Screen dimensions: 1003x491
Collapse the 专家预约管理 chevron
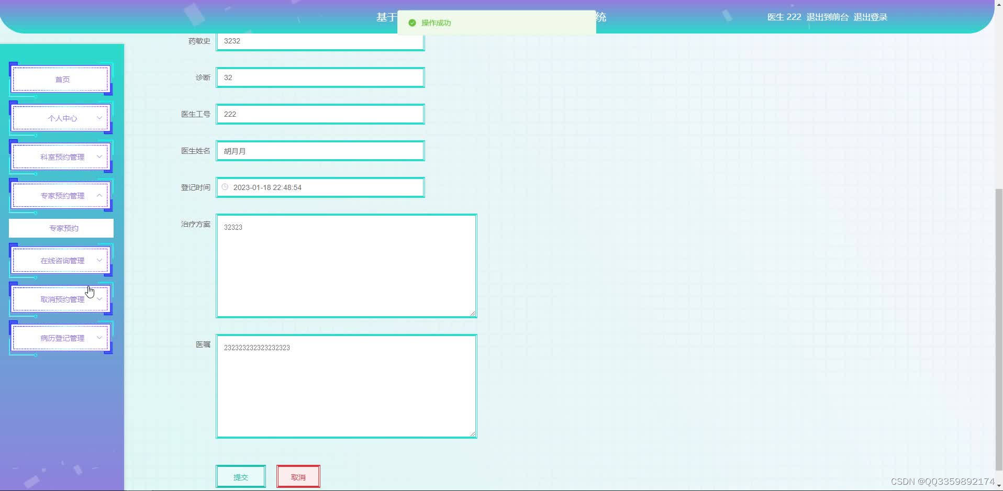pyautogui.click(x=99, y=195)
